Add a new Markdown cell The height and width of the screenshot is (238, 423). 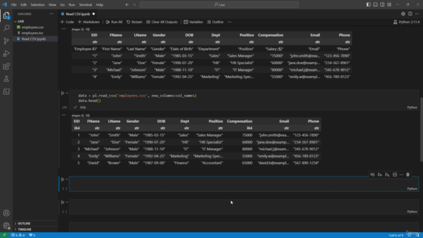click(x=89, y=22)
